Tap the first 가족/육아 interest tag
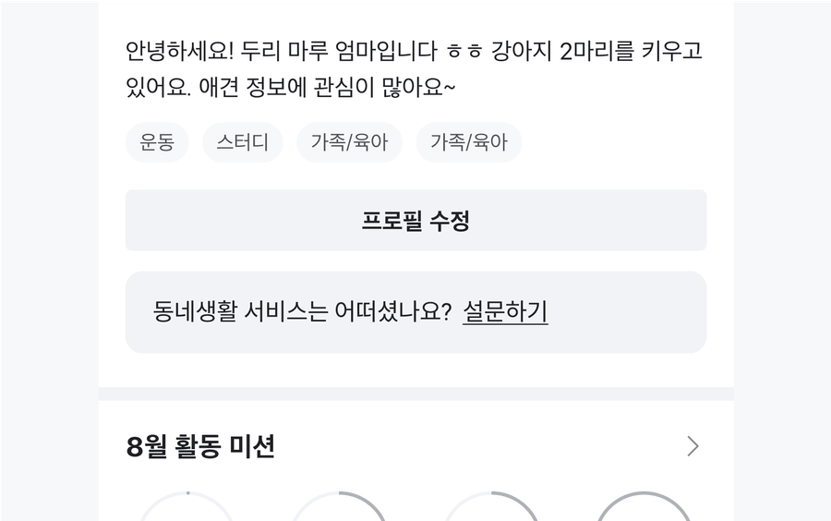Image resolution: width=831 pixels, height=521 pixels. tap(349, 142)
